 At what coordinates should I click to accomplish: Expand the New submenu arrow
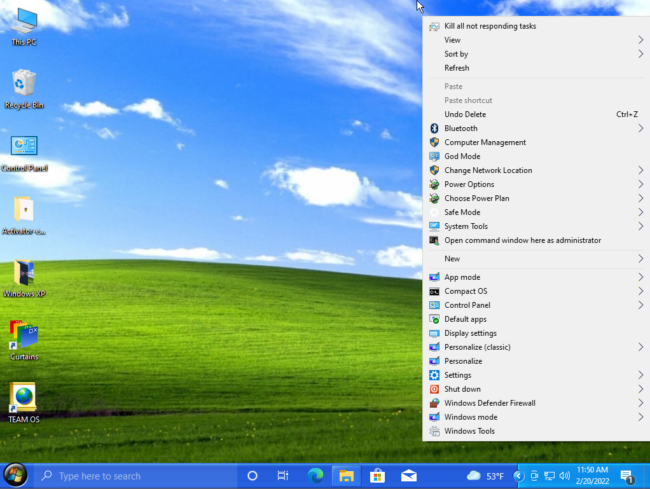click(x=640, y=259)
